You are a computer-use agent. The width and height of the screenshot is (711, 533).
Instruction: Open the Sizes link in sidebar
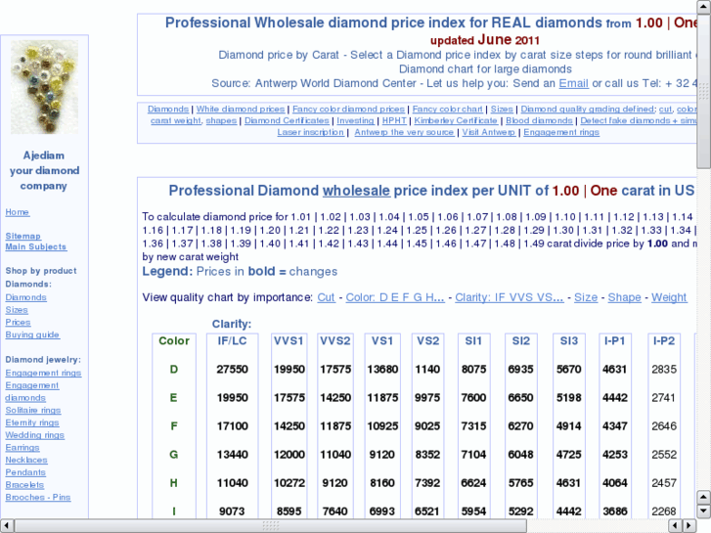(x=17, y=310)
